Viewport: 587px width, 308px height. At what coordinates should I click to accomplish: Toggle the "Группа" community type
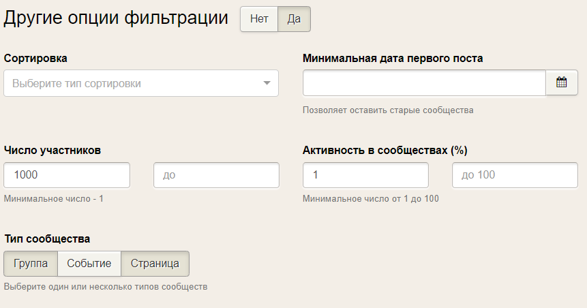coord(31,263)
